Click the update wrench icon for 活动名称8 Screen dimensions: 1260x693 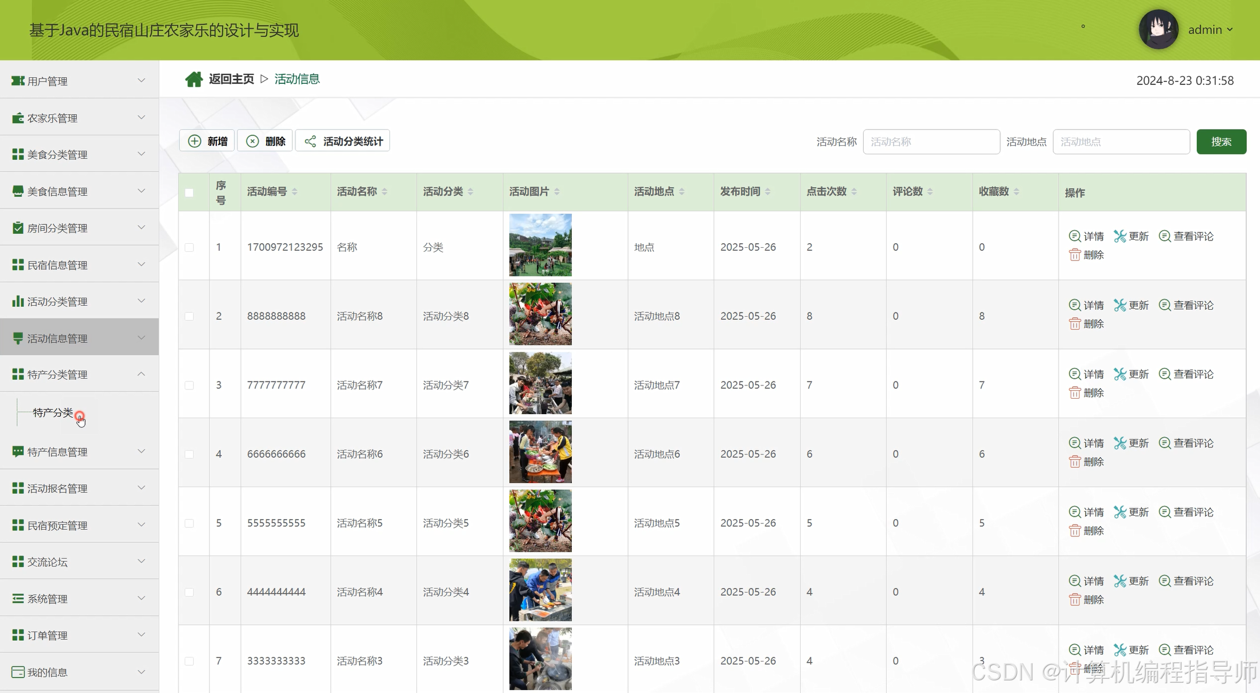pyautogui.click(x=1119, y=305)
